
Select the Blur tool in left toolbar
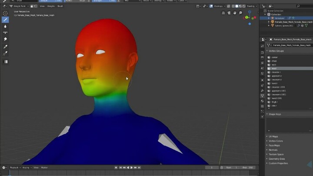pyautogui.click(x=5, y=27)
